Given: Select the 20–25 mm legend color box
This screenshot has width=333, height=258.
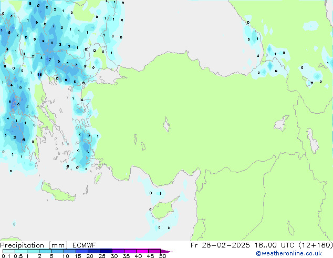Looking at the screenshot, I should pyautogui.click(x=94, y=251).
